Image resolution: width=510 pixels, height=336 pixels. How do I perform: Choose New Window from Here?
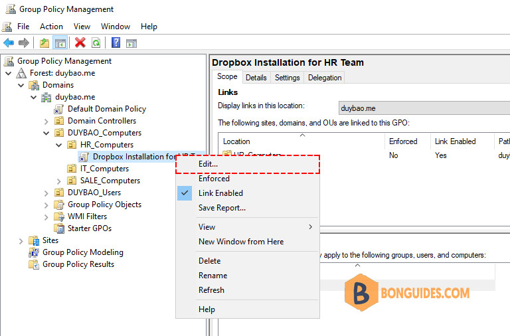(248, 242)
